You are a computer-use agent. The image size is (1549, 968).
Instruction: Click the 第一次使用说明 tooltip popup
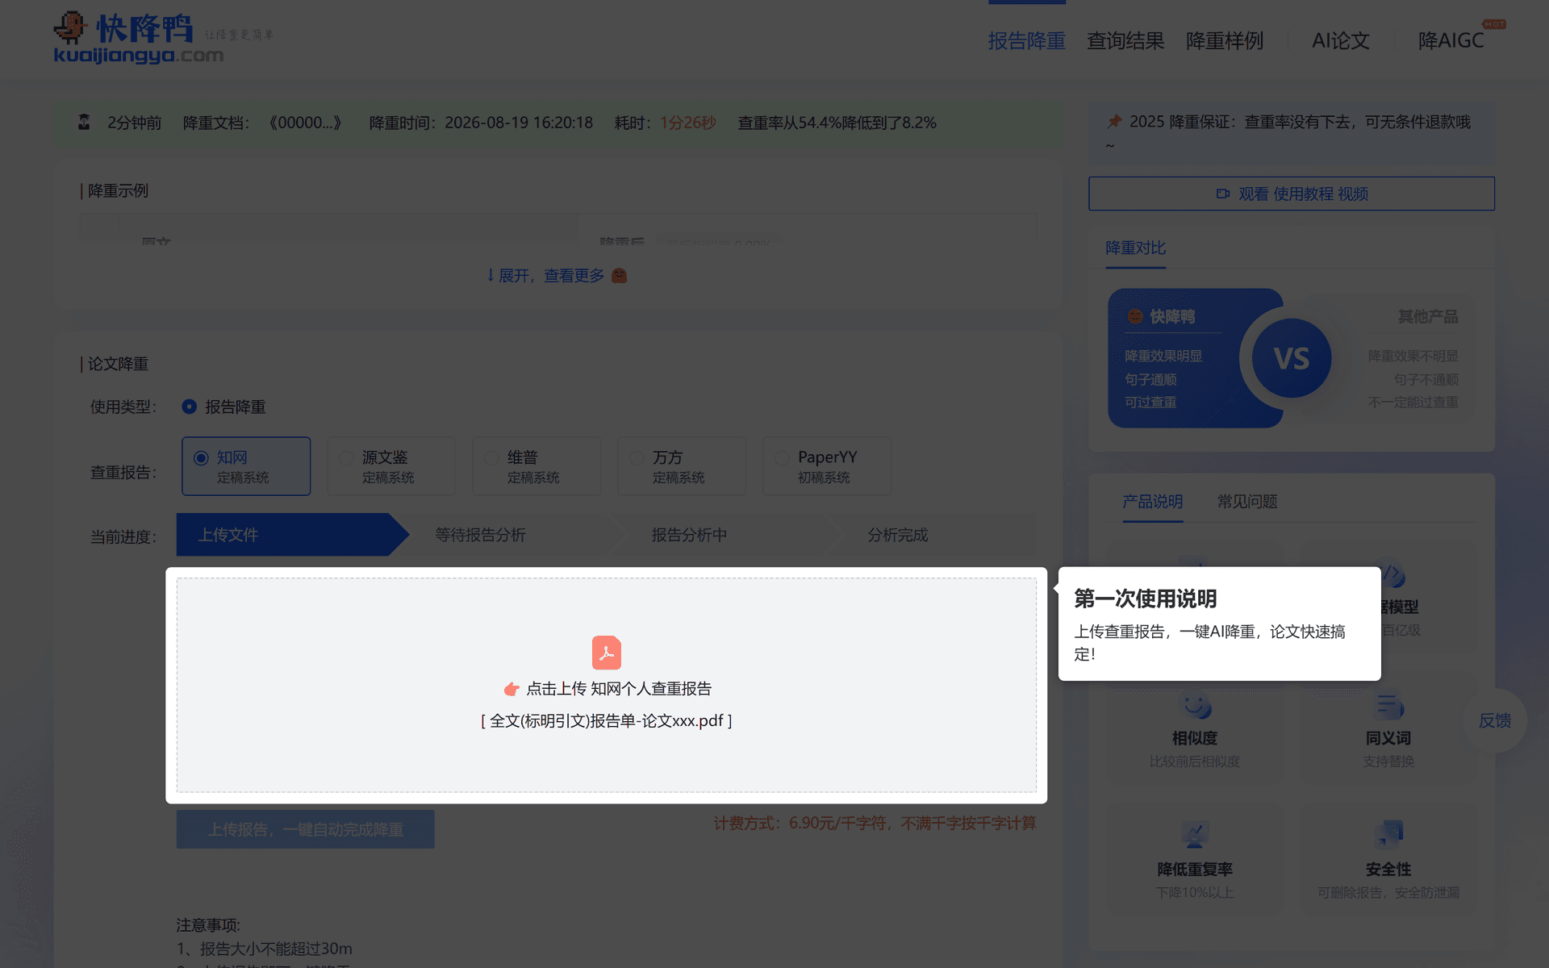(x=1219, y=624)
